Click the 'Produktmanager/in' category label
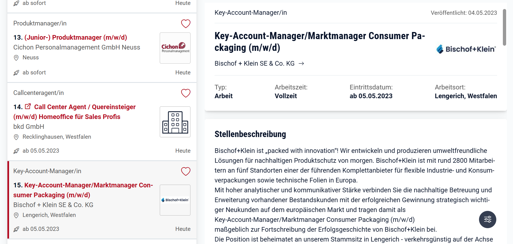 (x=40, y=24)
